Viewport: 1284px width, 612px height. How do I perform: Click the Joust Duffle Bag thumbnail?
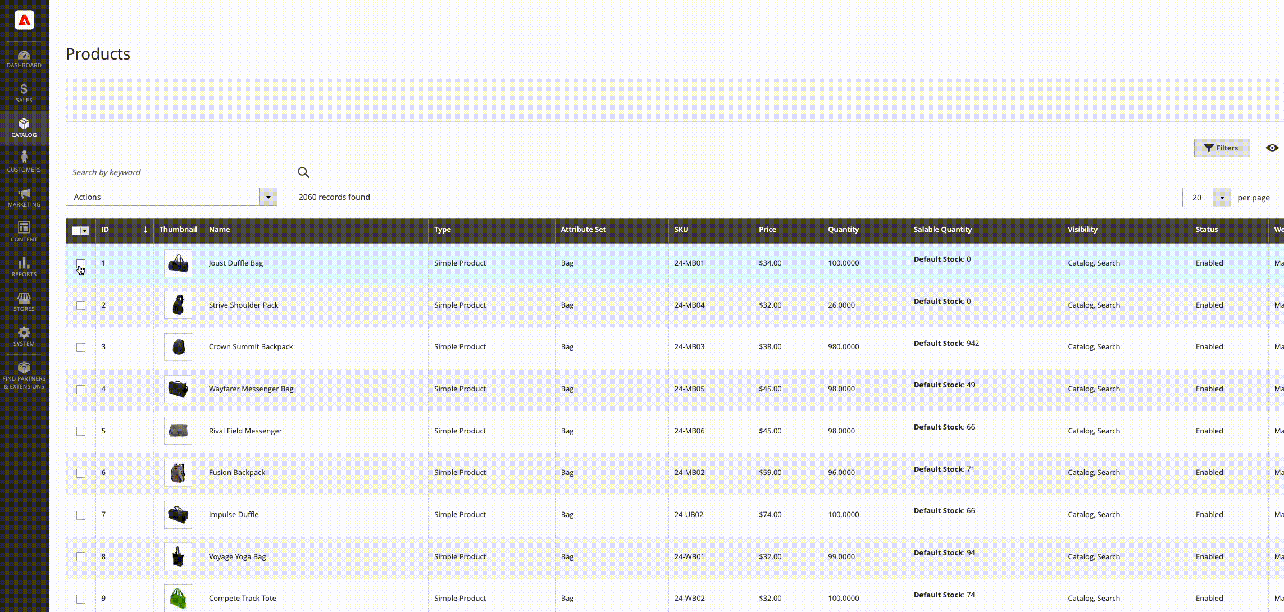point(177,263)
